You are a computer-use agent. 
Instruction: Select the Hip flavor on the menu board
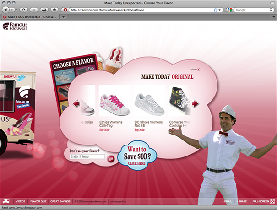(x=87, y=70)
